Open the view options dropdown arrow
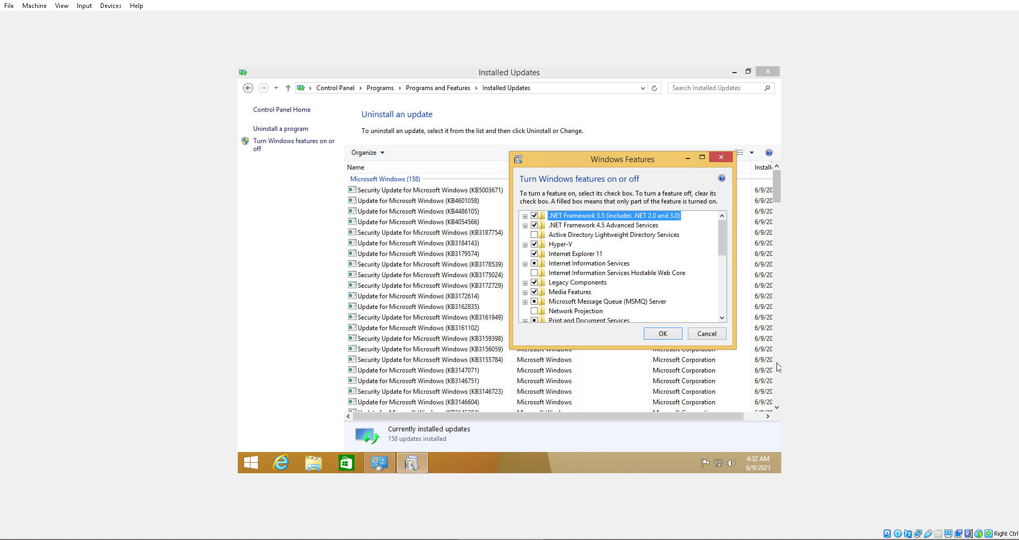The width and height of the screenshot is (1019, 540). pyautogui.click(x=752, y=153)
